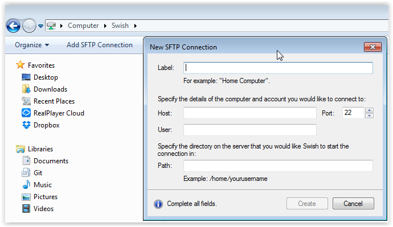Close the New SFTP Connection dialog
393x227 pixels.
[372, 47]
